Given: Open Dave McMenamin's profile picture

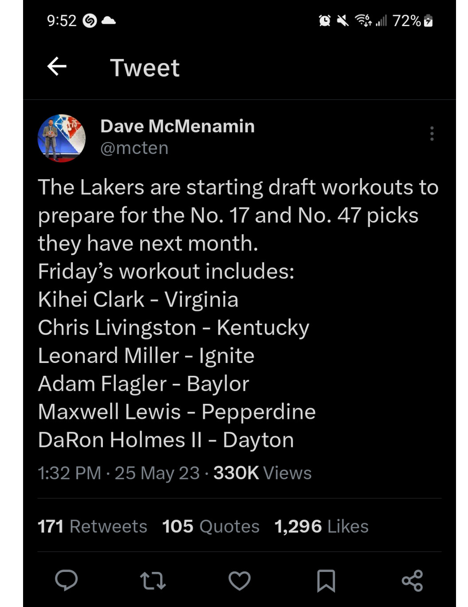Looking at the screenshot, I should pyautogui.click(x=62, y=138).
